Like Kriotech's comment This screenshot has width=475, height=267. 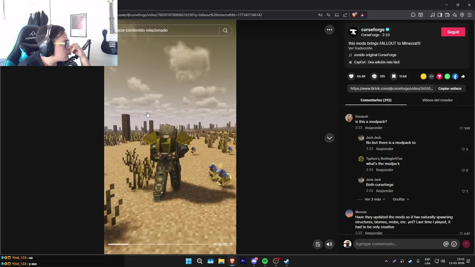(461, 128)
